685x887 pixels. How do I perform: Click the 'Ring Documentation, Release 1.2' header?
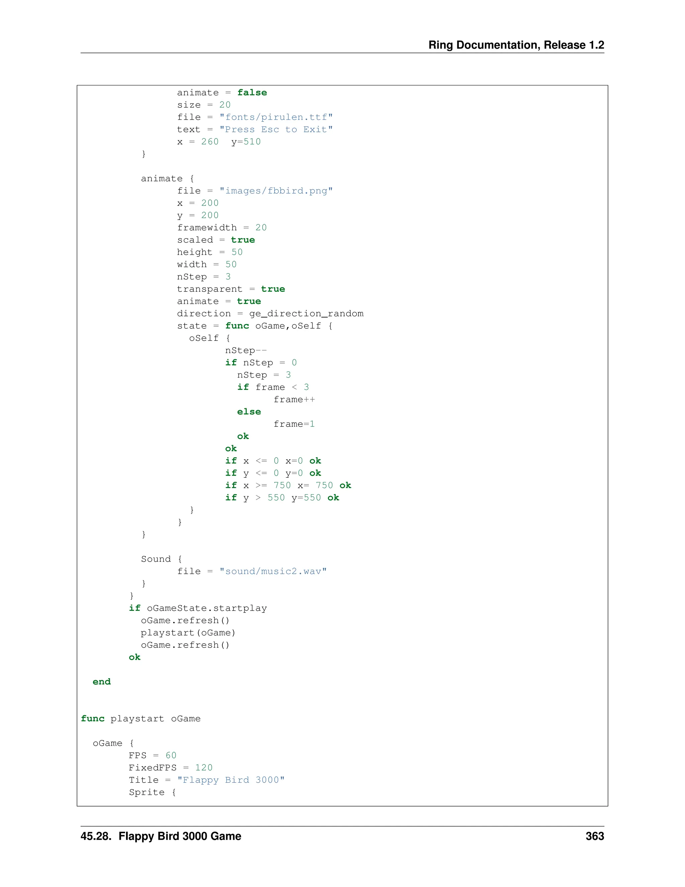[x=516, y=45]
